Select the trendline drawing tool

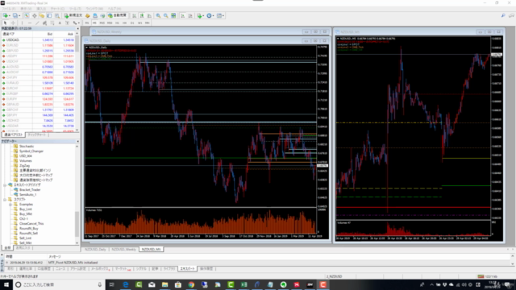click(37, 23)
